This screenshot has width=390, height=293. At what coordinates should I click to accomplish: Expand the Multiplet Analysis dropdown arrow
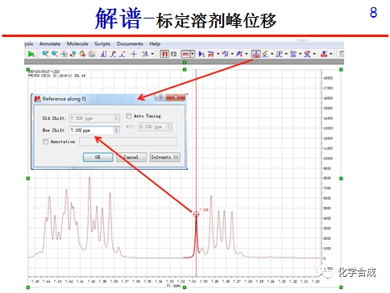coord(301,54)
